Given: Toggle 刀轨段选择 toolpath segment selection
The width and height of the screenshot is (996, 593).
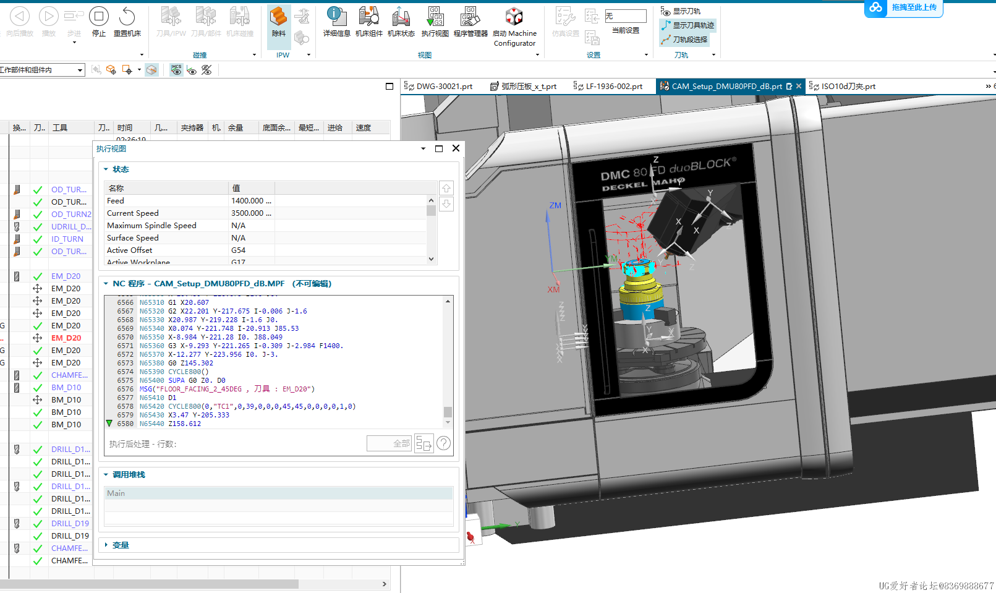Looking at the screenshot, I should pos(684,40).
